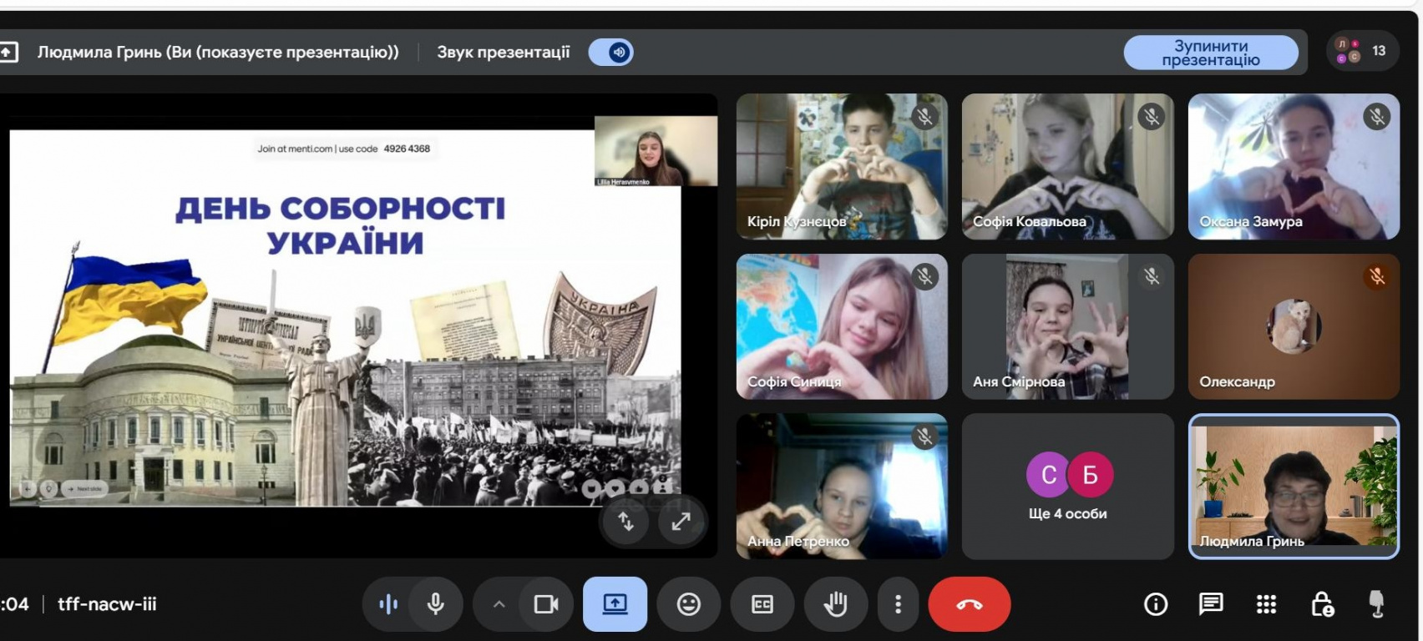The height and width of the screenshot is (641, 1423).
Task: Show meeting details info icon
Action: (1155, 604)
